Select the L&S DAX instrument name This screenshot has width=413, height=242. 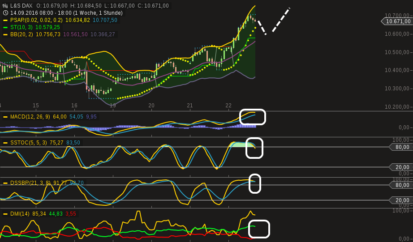pyautogui.click(x=22, y=6)
